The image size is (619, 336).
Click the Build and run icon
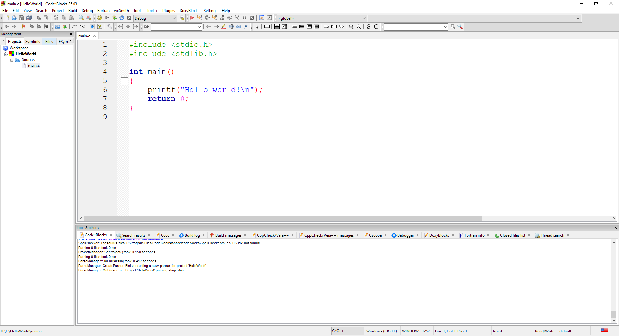pos(114,18)
